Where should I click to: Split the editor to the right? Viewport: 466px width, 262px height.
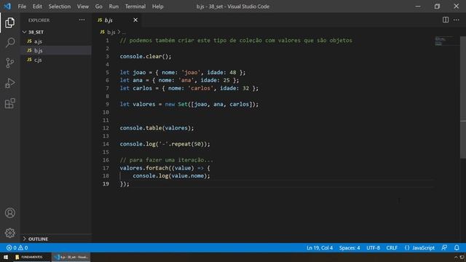[445, 20]
